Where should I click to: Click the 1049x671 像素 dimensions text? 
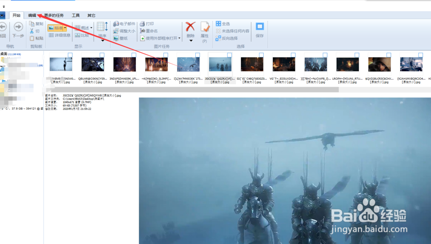[77, 102]
